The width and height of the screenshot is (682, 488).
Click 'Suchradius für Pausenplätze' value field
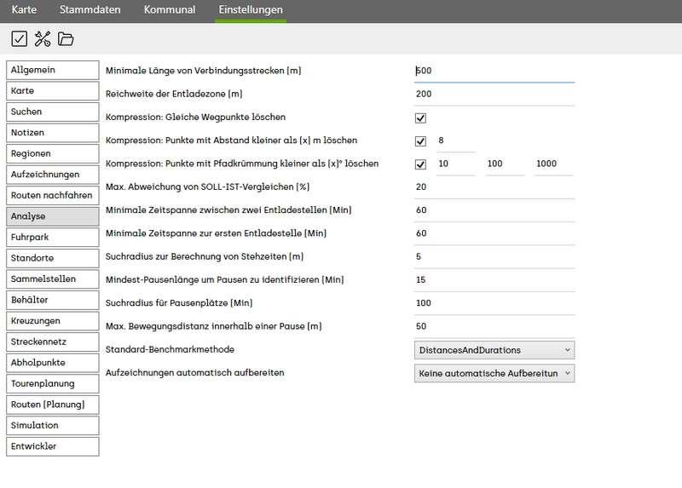click(494, 303)
